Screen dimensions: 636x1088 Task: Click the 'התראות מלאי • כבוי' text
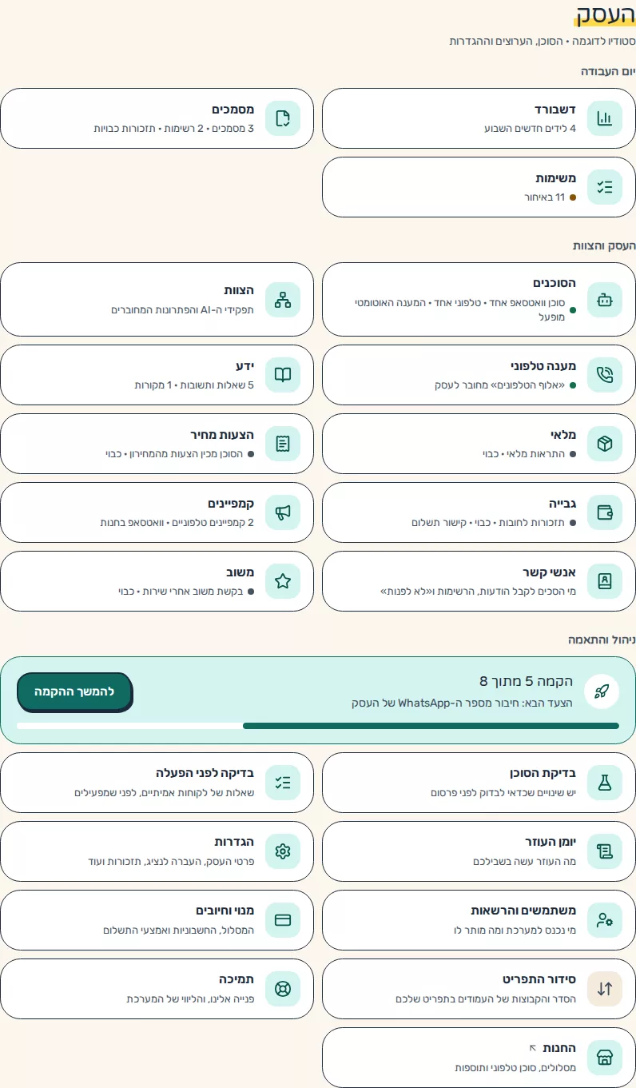point(523,453)
